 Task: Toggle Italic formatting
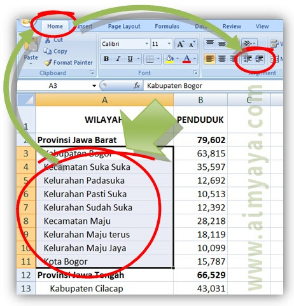(118, 59)
